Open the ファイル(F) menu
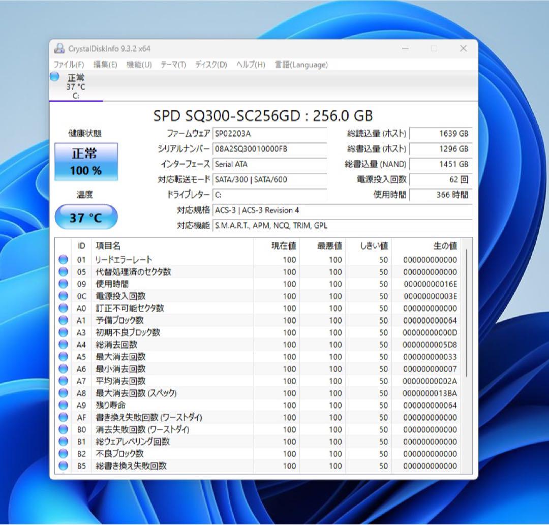 pos(69,65)
